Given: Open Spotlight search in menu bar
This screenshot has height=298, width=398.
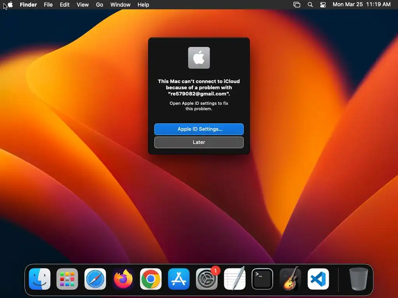Looking at the screenshot, I should pos(310,5).
